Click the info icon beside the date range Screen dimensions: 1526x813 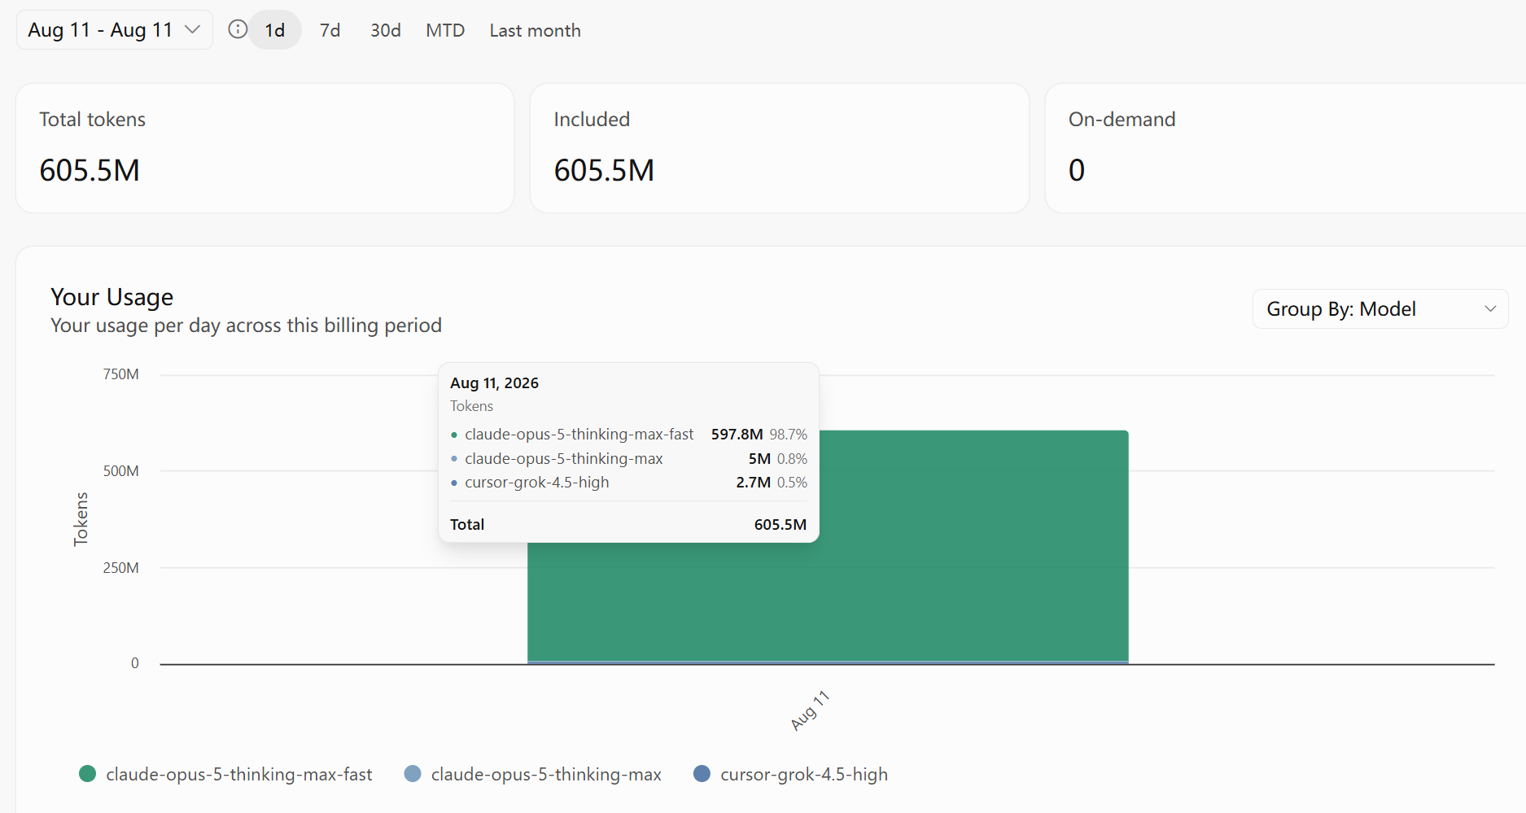pos(238,29)
